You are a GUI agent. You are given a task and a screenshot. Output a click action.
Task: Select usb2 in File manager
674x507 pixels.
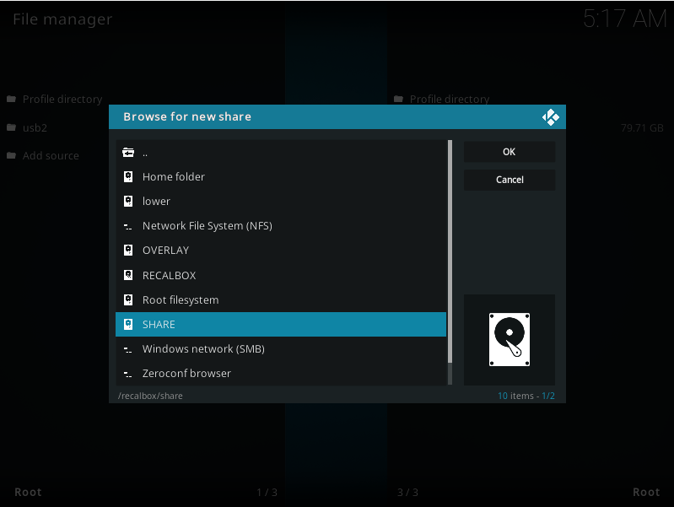(x=35, y=127)
